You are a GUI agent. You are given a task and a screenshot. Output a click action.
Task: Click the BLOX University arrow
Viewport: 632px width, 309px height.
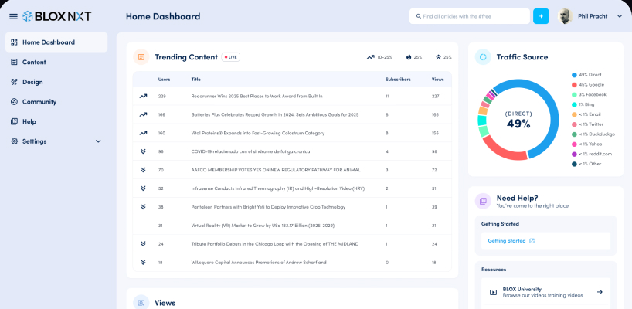point(600,292)
